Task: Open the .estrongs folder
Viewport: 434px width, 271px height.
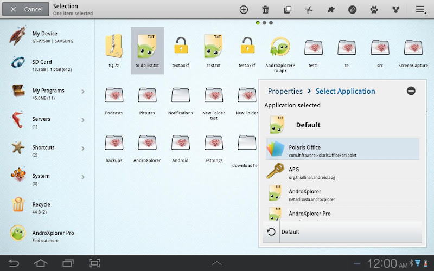Action: (214, 148)
